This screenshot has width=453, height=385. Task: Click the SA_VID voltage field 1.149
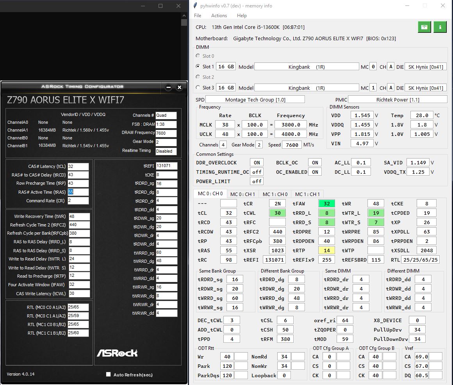pos(418,162)
